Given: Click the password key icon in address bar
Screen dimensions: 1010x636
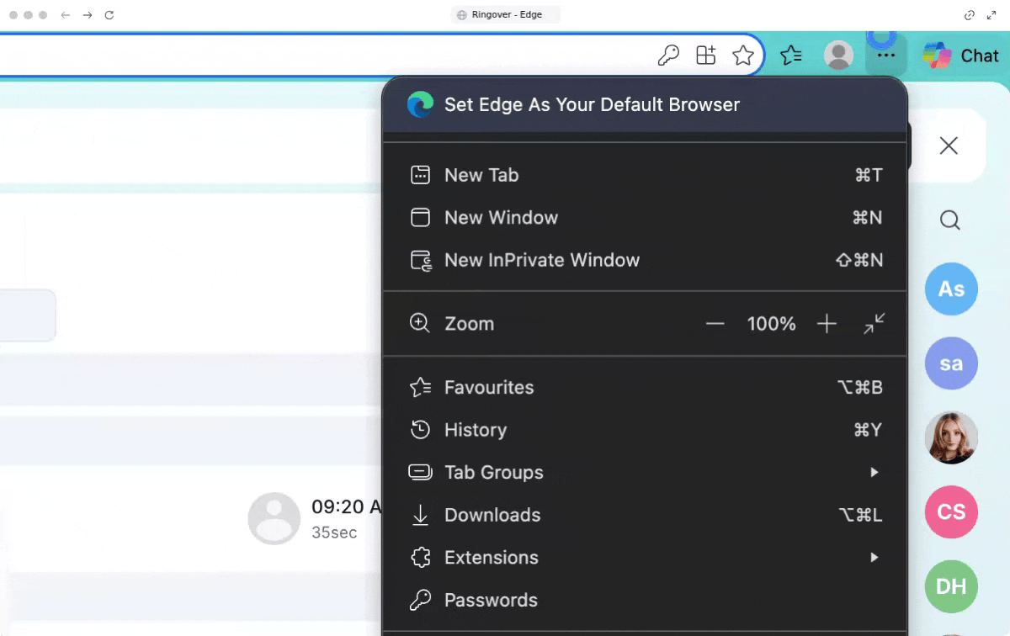Looking at the screenshot, I should point(668,56).
